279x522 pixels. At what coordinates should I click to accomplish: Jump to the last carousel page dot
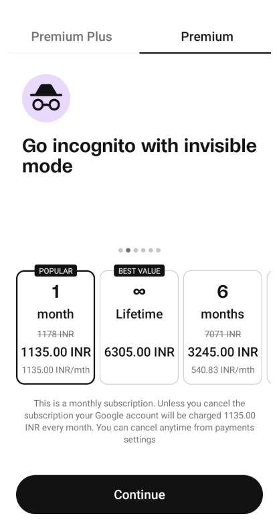click(159, 250)
